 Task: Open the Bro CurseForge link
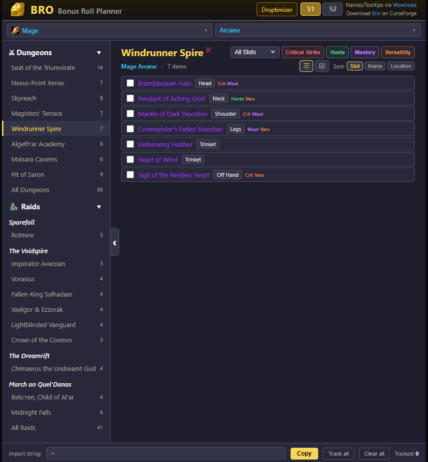click(x=376, y=13)
